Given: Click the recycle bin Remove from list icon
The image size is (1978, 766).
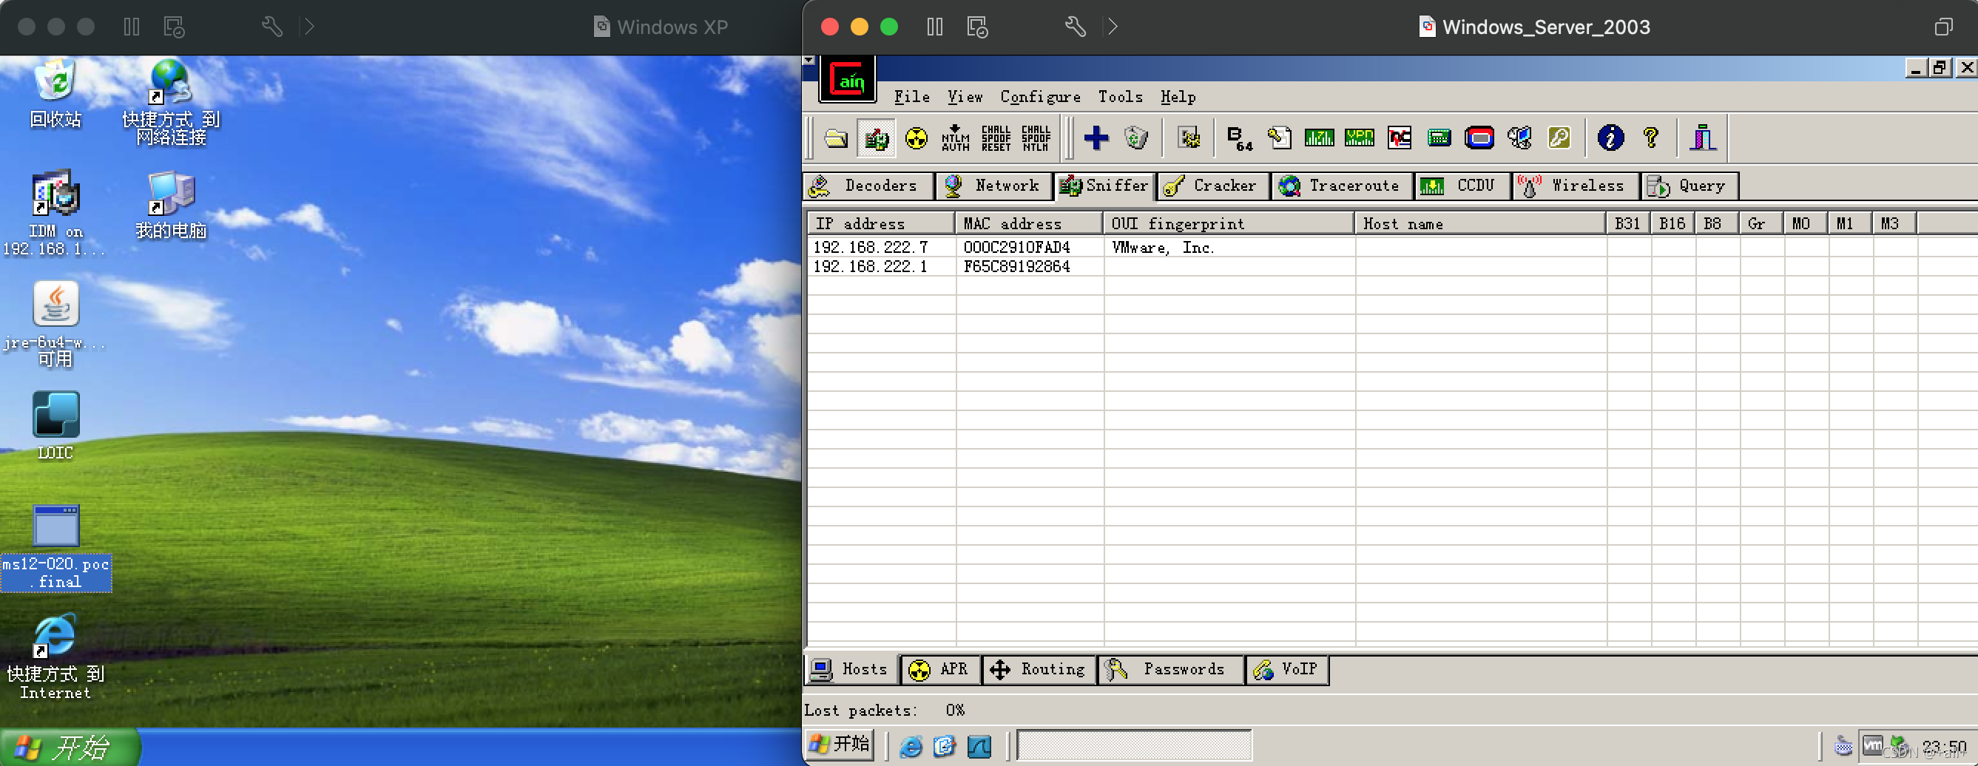Looking at the screenshot, I should point(1135,138).
